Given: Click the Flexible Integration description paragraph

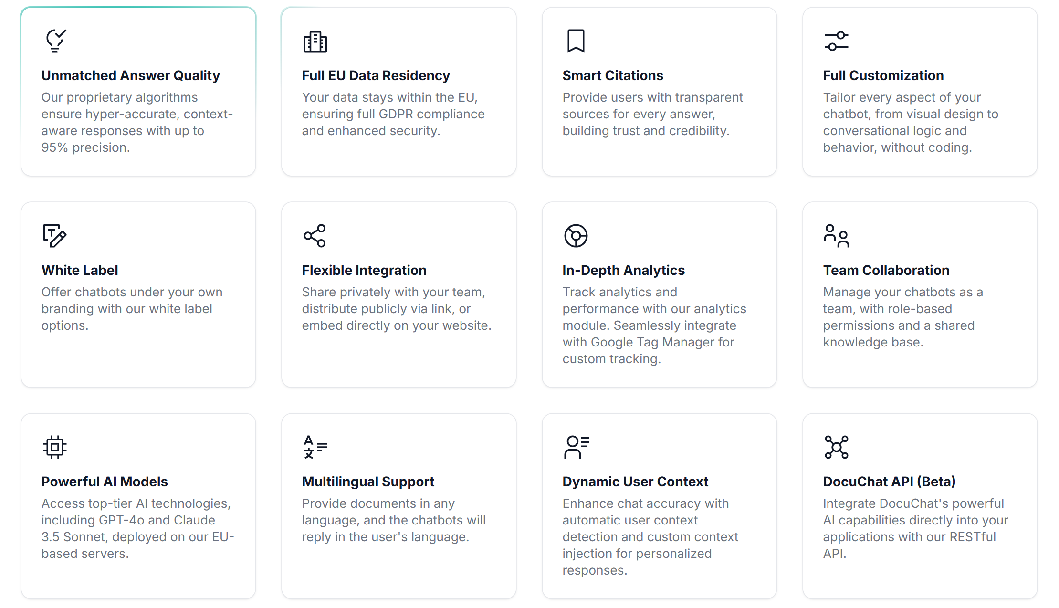Looking at the screenshot, I should [x=397, y=309].
